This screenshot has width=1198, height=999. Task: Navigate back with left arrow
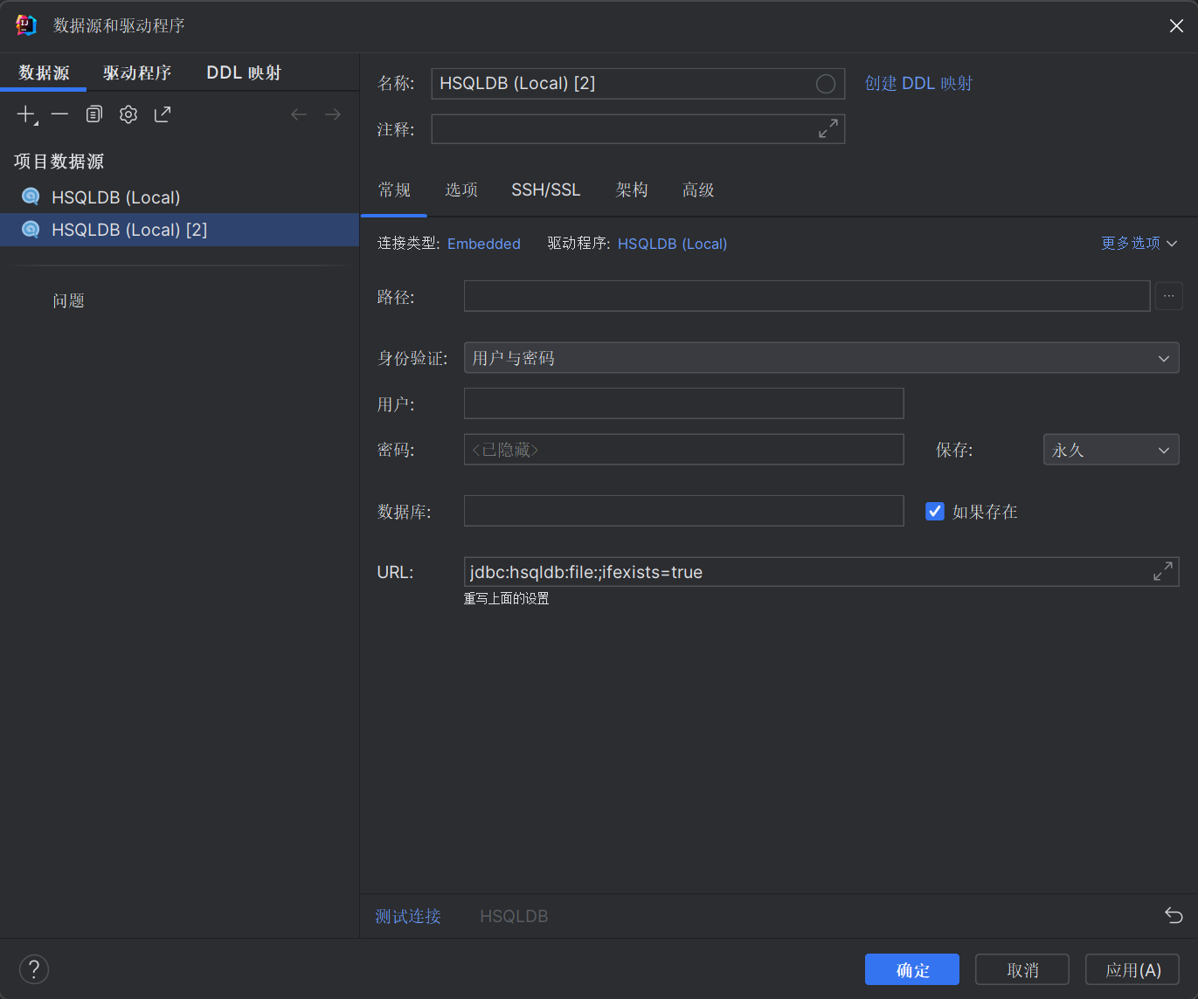pos(299,114)
